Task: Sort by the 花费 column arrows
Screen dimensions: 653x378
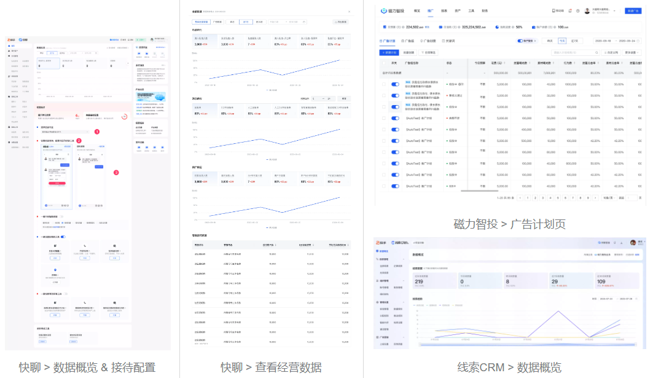Action: (504, 63)
